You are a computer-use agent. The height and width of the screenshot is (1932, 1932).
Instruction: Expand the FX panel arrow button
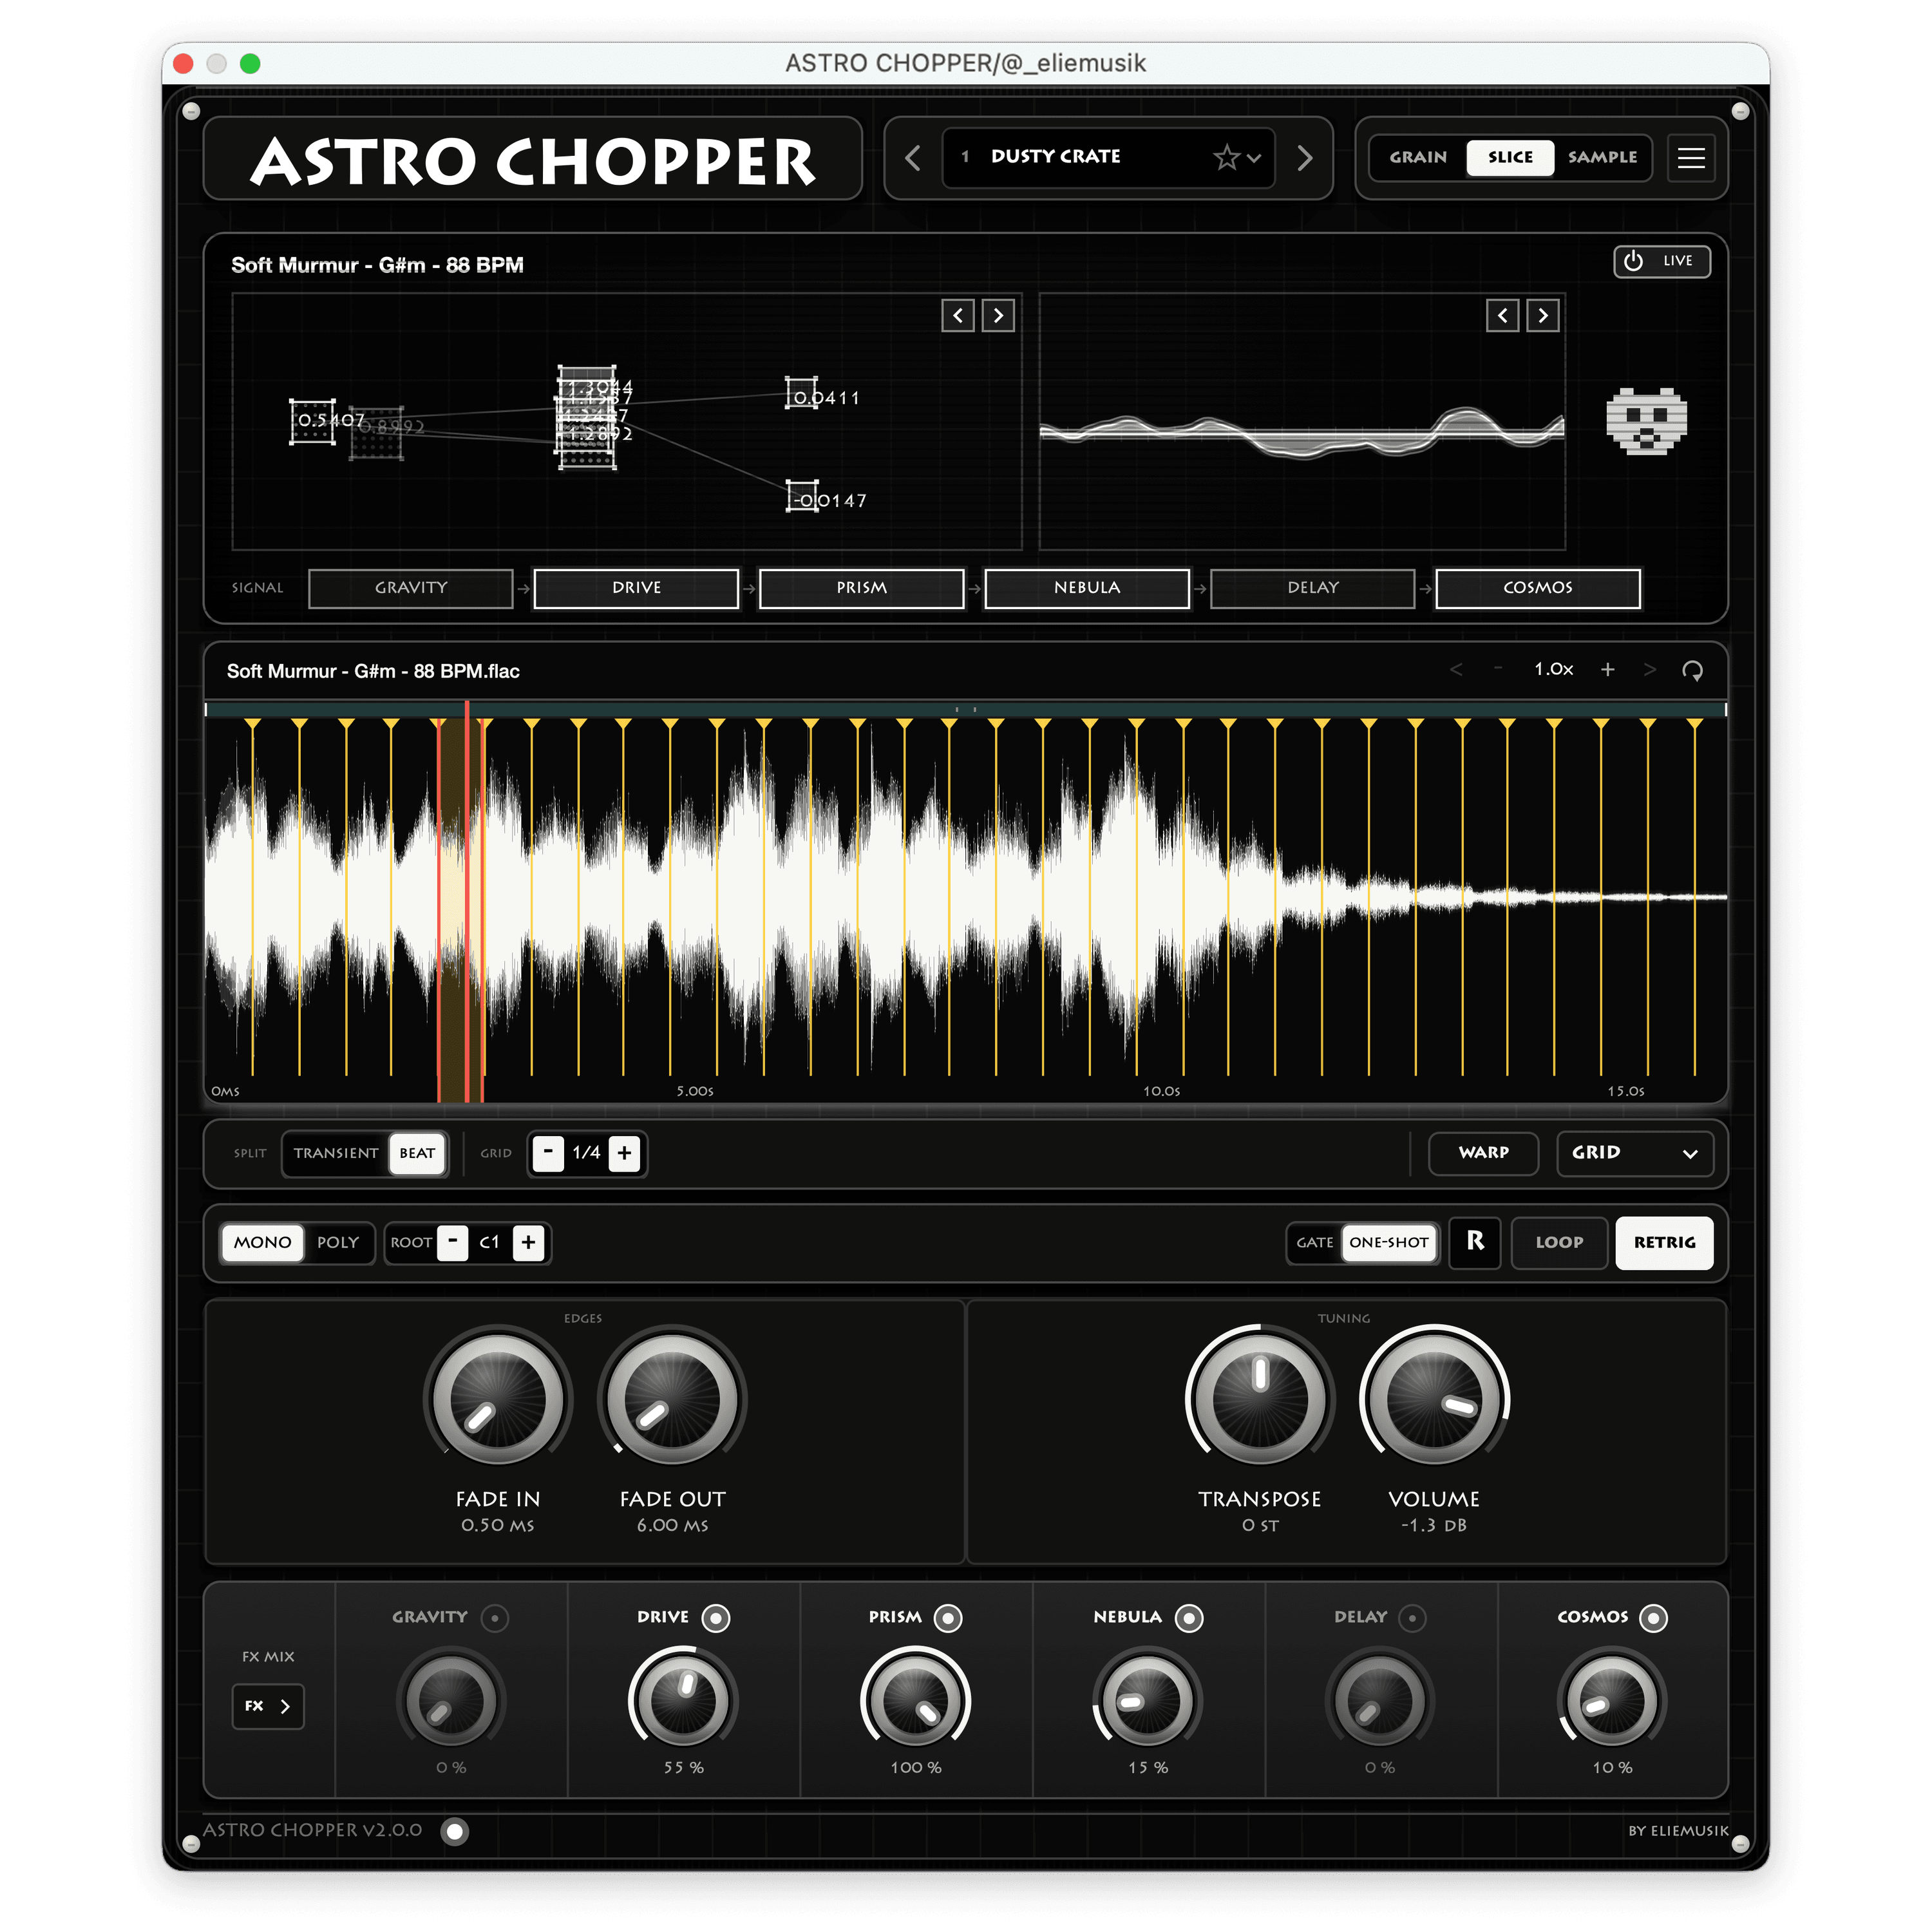[268, 1706]
